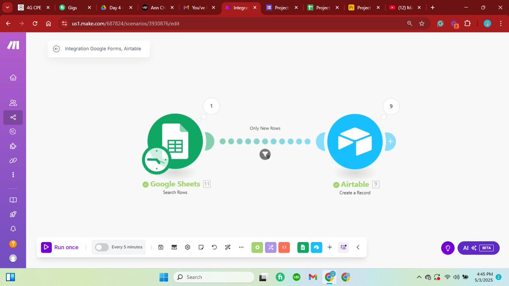Add another module after Airtable plus button
509x286 pixels.
390,141
